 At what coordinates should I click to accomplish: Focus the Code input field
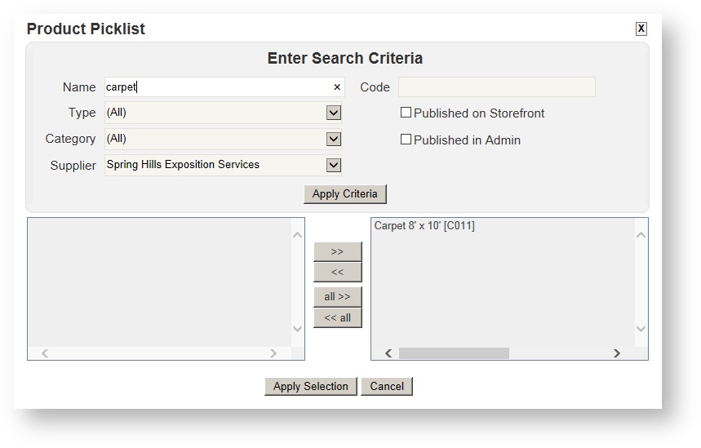496,87
